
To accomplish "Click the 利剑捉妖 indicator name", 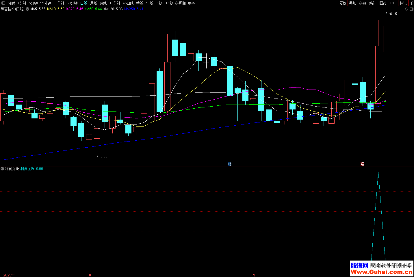I will tap(12, 169).
